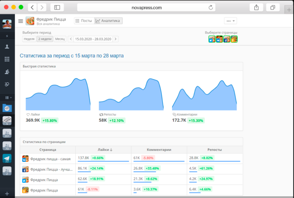
Task: Expand the list view dropdown in sidebar
Action: click(8, 97)
